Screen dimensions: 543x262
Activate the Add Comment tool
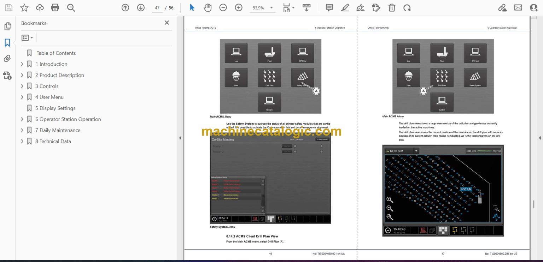[329, 7]
